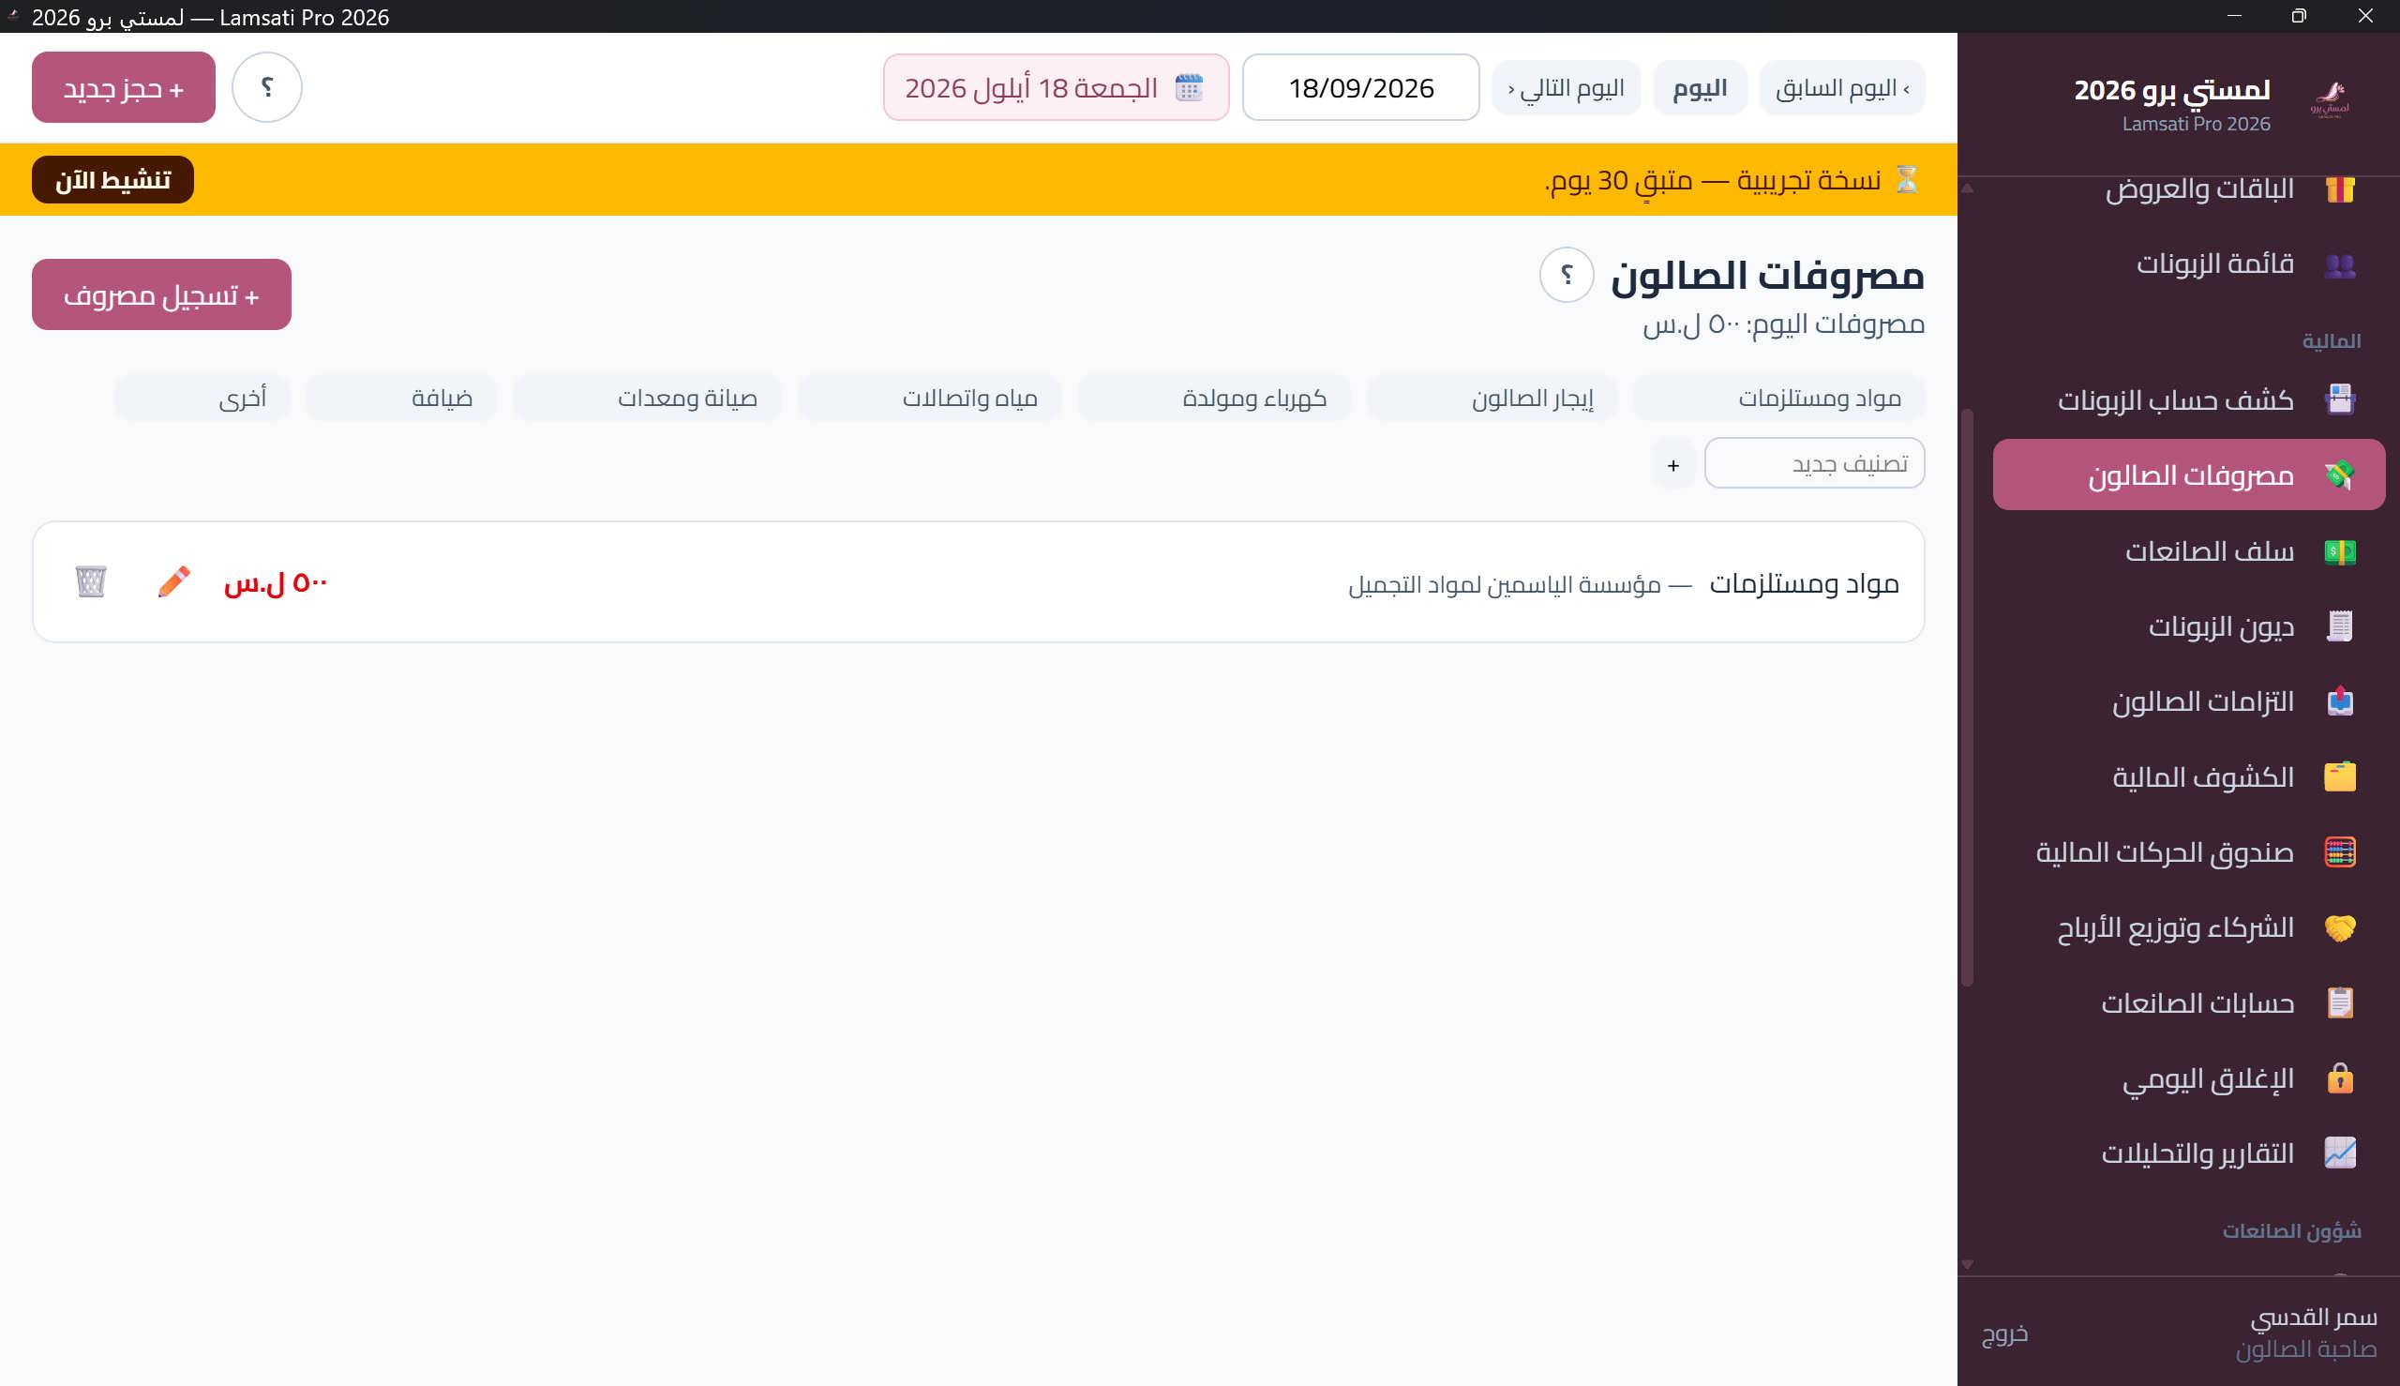This screenshot has height=1386, width=2400.
Task: Open الباقات والعروض in the sidebar
Action: pyautogui.click(x=2189, y=189)
